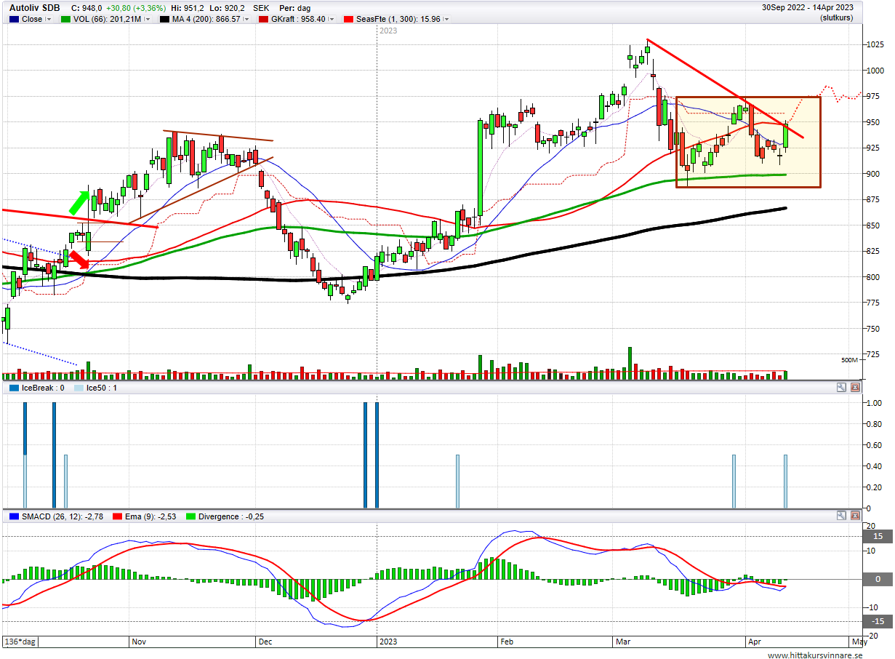Click the 1025 price axis label
895x659 pixels.
874,45
